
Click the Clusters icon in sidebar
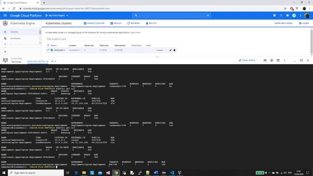(5, 32)
